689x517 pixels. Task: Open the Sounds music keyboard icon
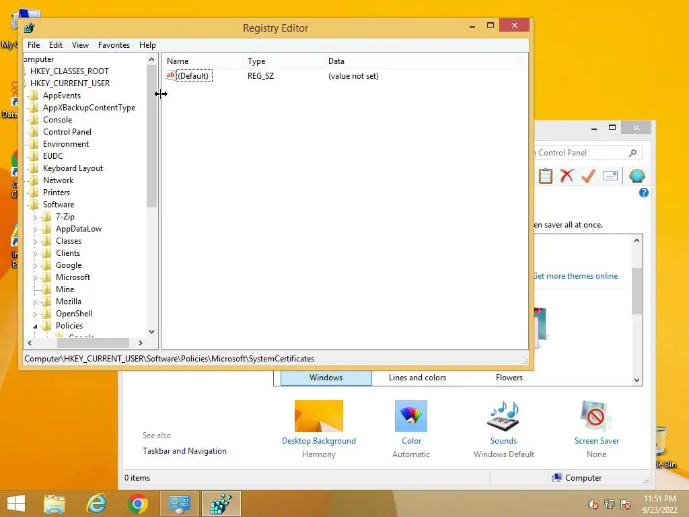[503, 416]
